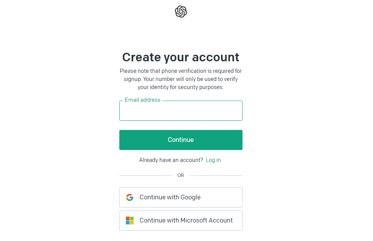Click the Microsoft four-square logo icon

130,221
